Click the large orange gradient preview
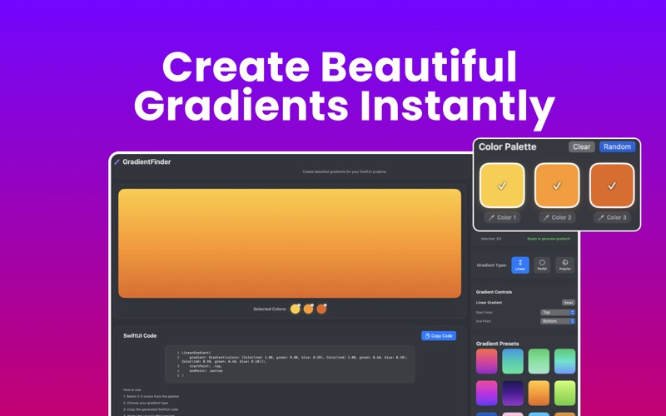 (290, 243)
